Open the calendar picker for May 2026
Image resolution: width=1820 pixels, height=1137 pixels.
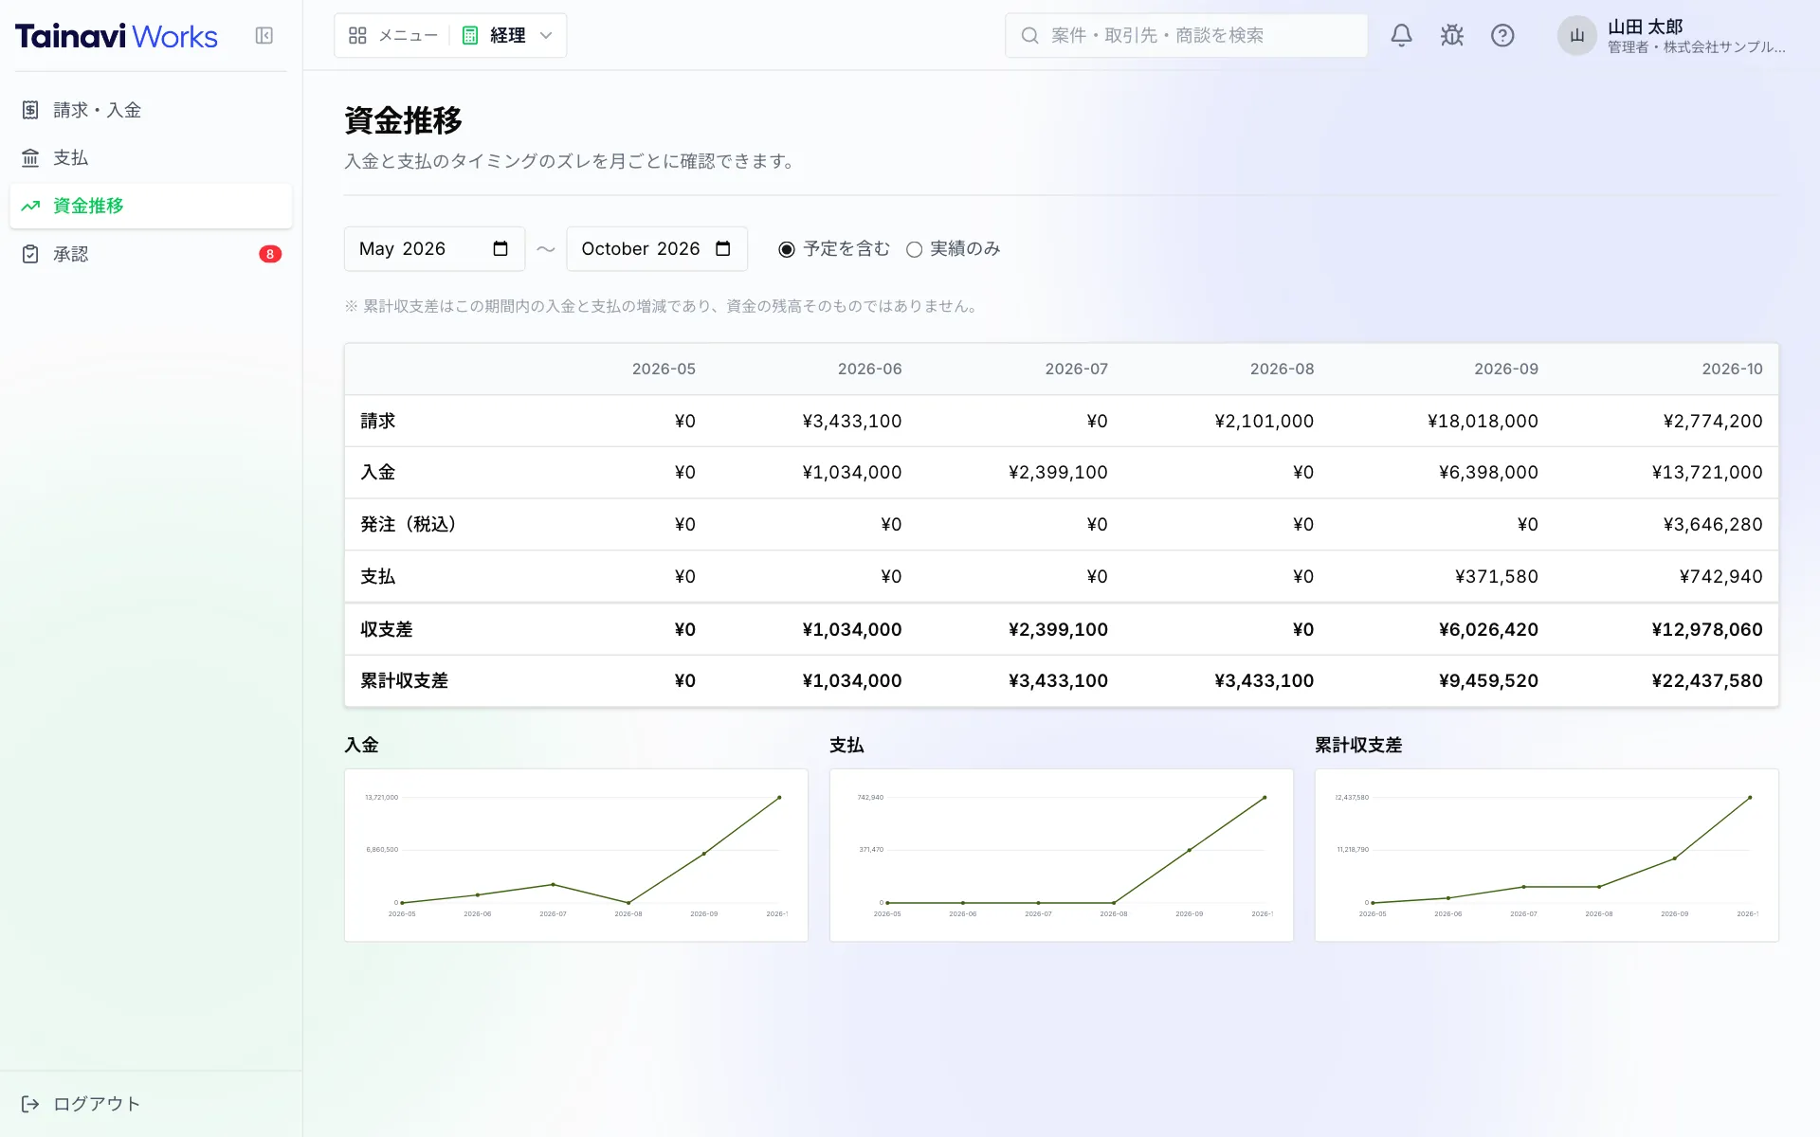tap(500, 249)
